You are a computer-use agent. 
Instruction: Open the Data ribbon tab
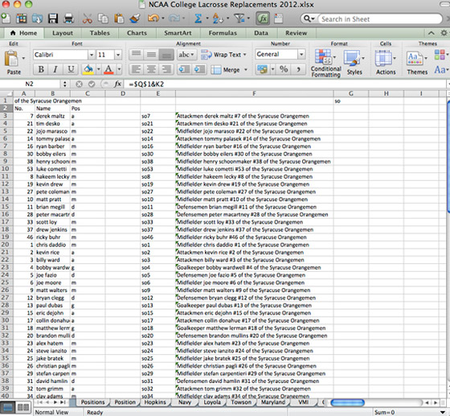[261, 33]
